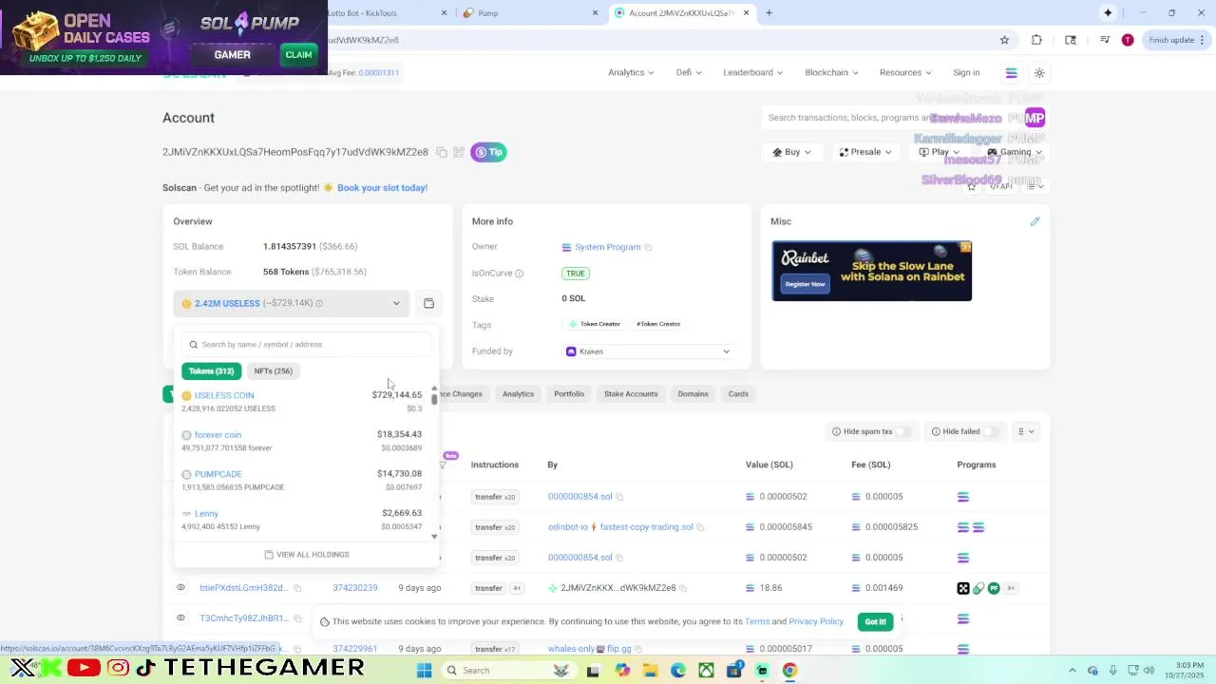Image resolution: width=1216 pixels, height=684 pixels.
Task: Open browser extensions puzzle icon
Action: (1036, 40)
